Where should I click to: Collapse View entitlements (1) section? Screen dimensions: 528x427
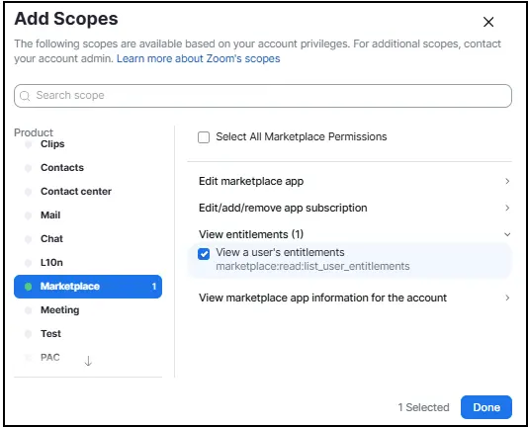[x=354, y=234]
